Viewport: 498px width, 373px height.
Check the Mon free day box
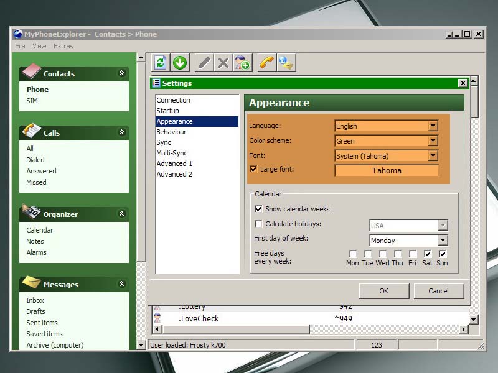pos(353,254)
